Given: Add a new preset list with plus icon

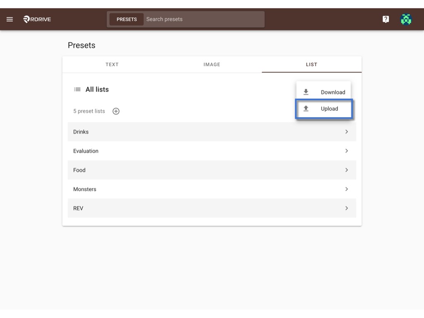Looking at the screenshot, I should click(x=116, y=111).
